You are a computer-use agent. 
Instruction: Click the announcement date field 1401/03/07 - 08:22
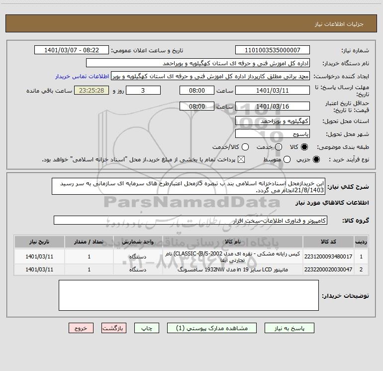(x=72, y=50)
